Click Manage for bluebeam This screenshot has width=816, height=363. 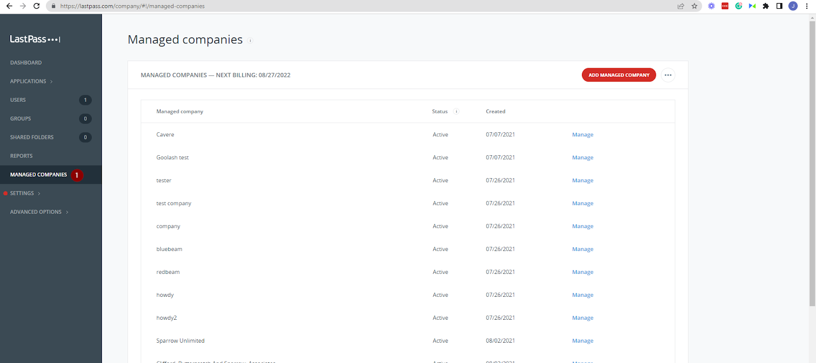(x=582, y=249)
